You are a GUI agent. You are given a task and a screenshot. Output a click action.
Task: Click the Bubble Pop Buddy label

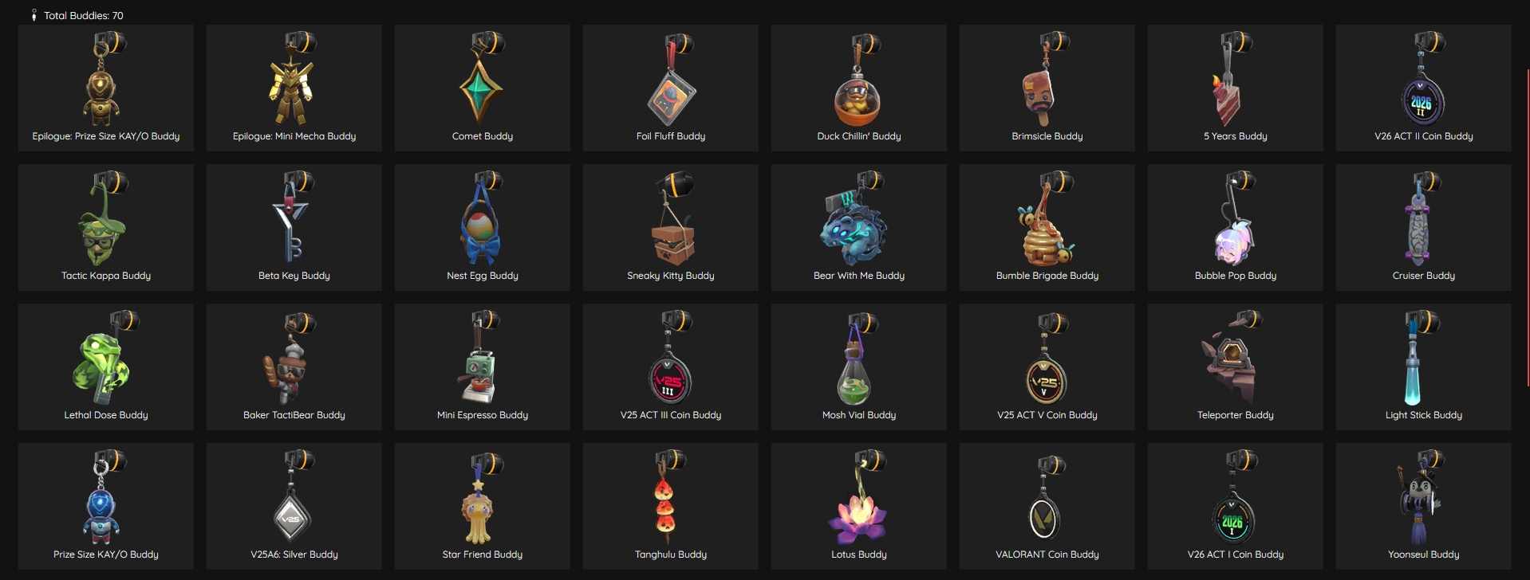pyautogui.click(x=1236, y=276)
